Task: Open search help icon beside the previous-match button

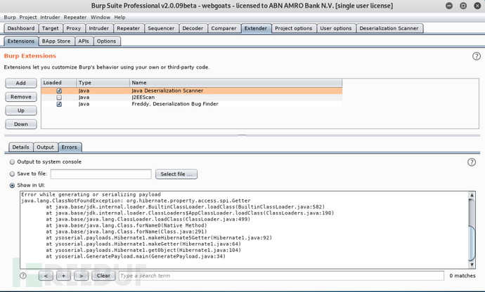Action: (23, 276)
